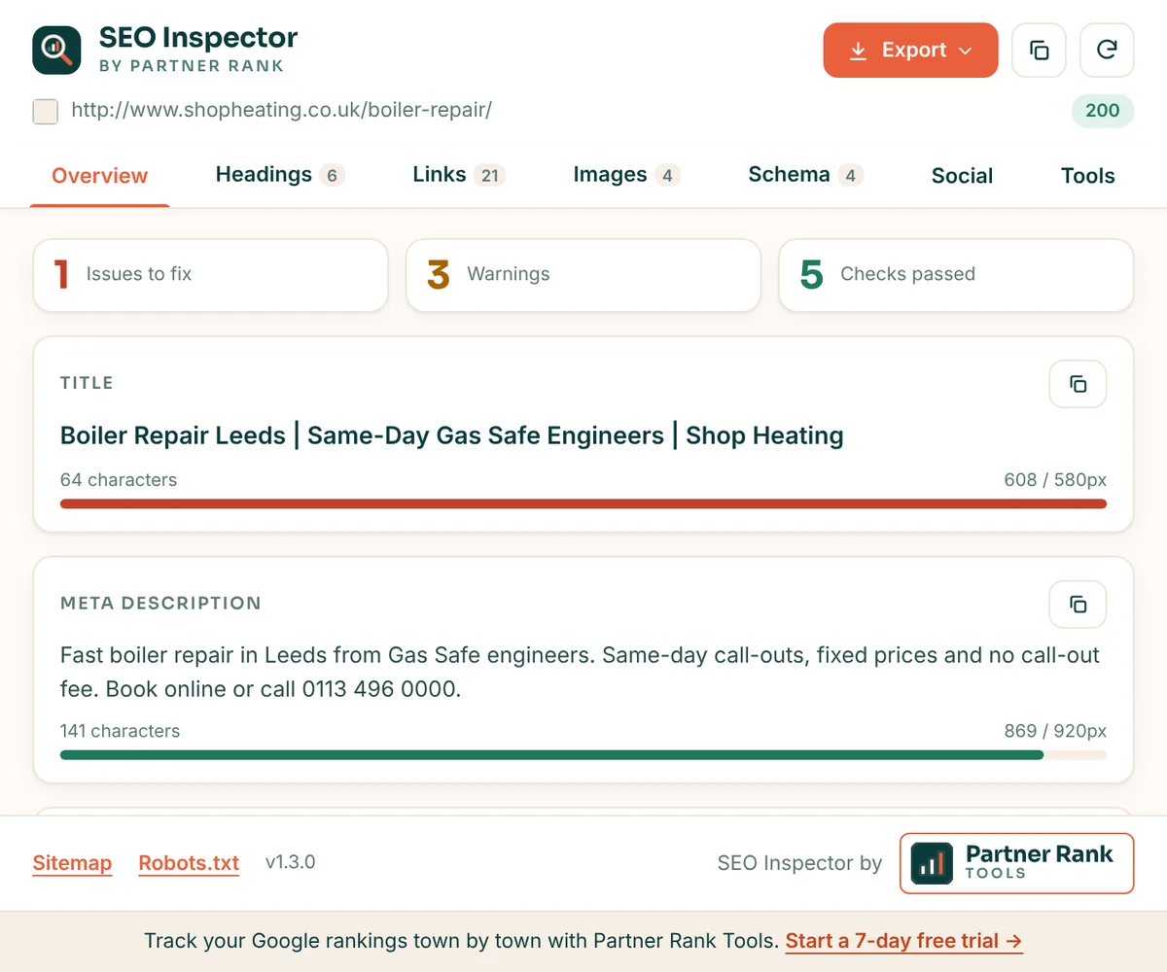Click the 200 status code badge
Screen dimensions: 1167x972
coord(1102,111)
